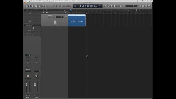Toggle the Tuner button
This screenshot has width=176, height=99.
click(x=109, y=6)
